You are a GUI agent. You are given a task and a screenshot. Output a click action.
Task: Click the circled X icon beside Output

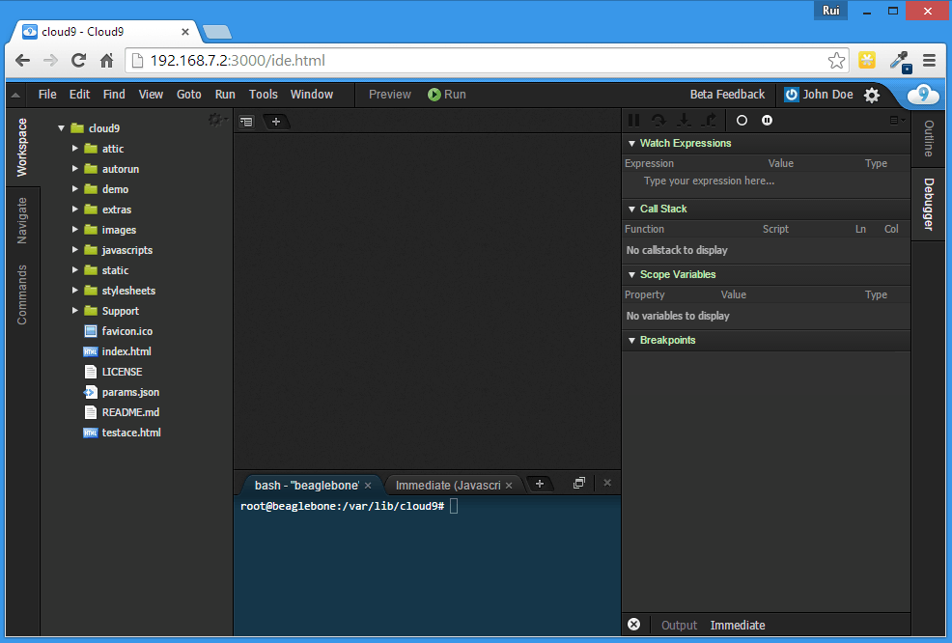633,625
